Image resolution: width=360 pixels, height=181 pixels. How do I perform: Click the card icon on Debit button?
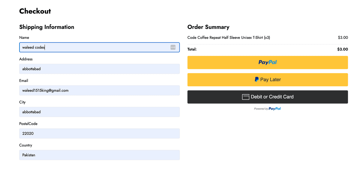click(246, 97)
